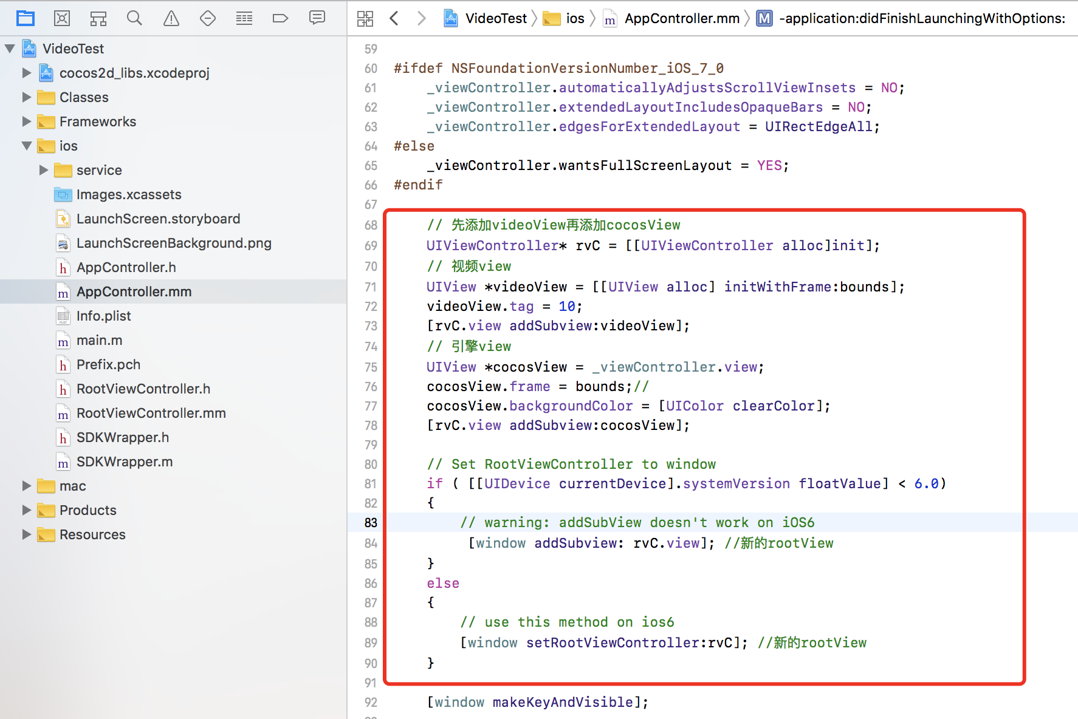Expand the Classes group
The image size is (1078, 719).
[26, 97]
